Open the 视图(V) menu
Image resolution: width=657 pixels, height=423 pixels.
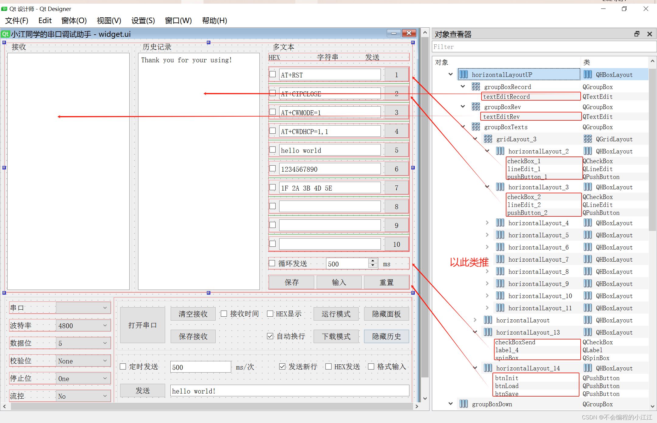click(x=109, y=21)
